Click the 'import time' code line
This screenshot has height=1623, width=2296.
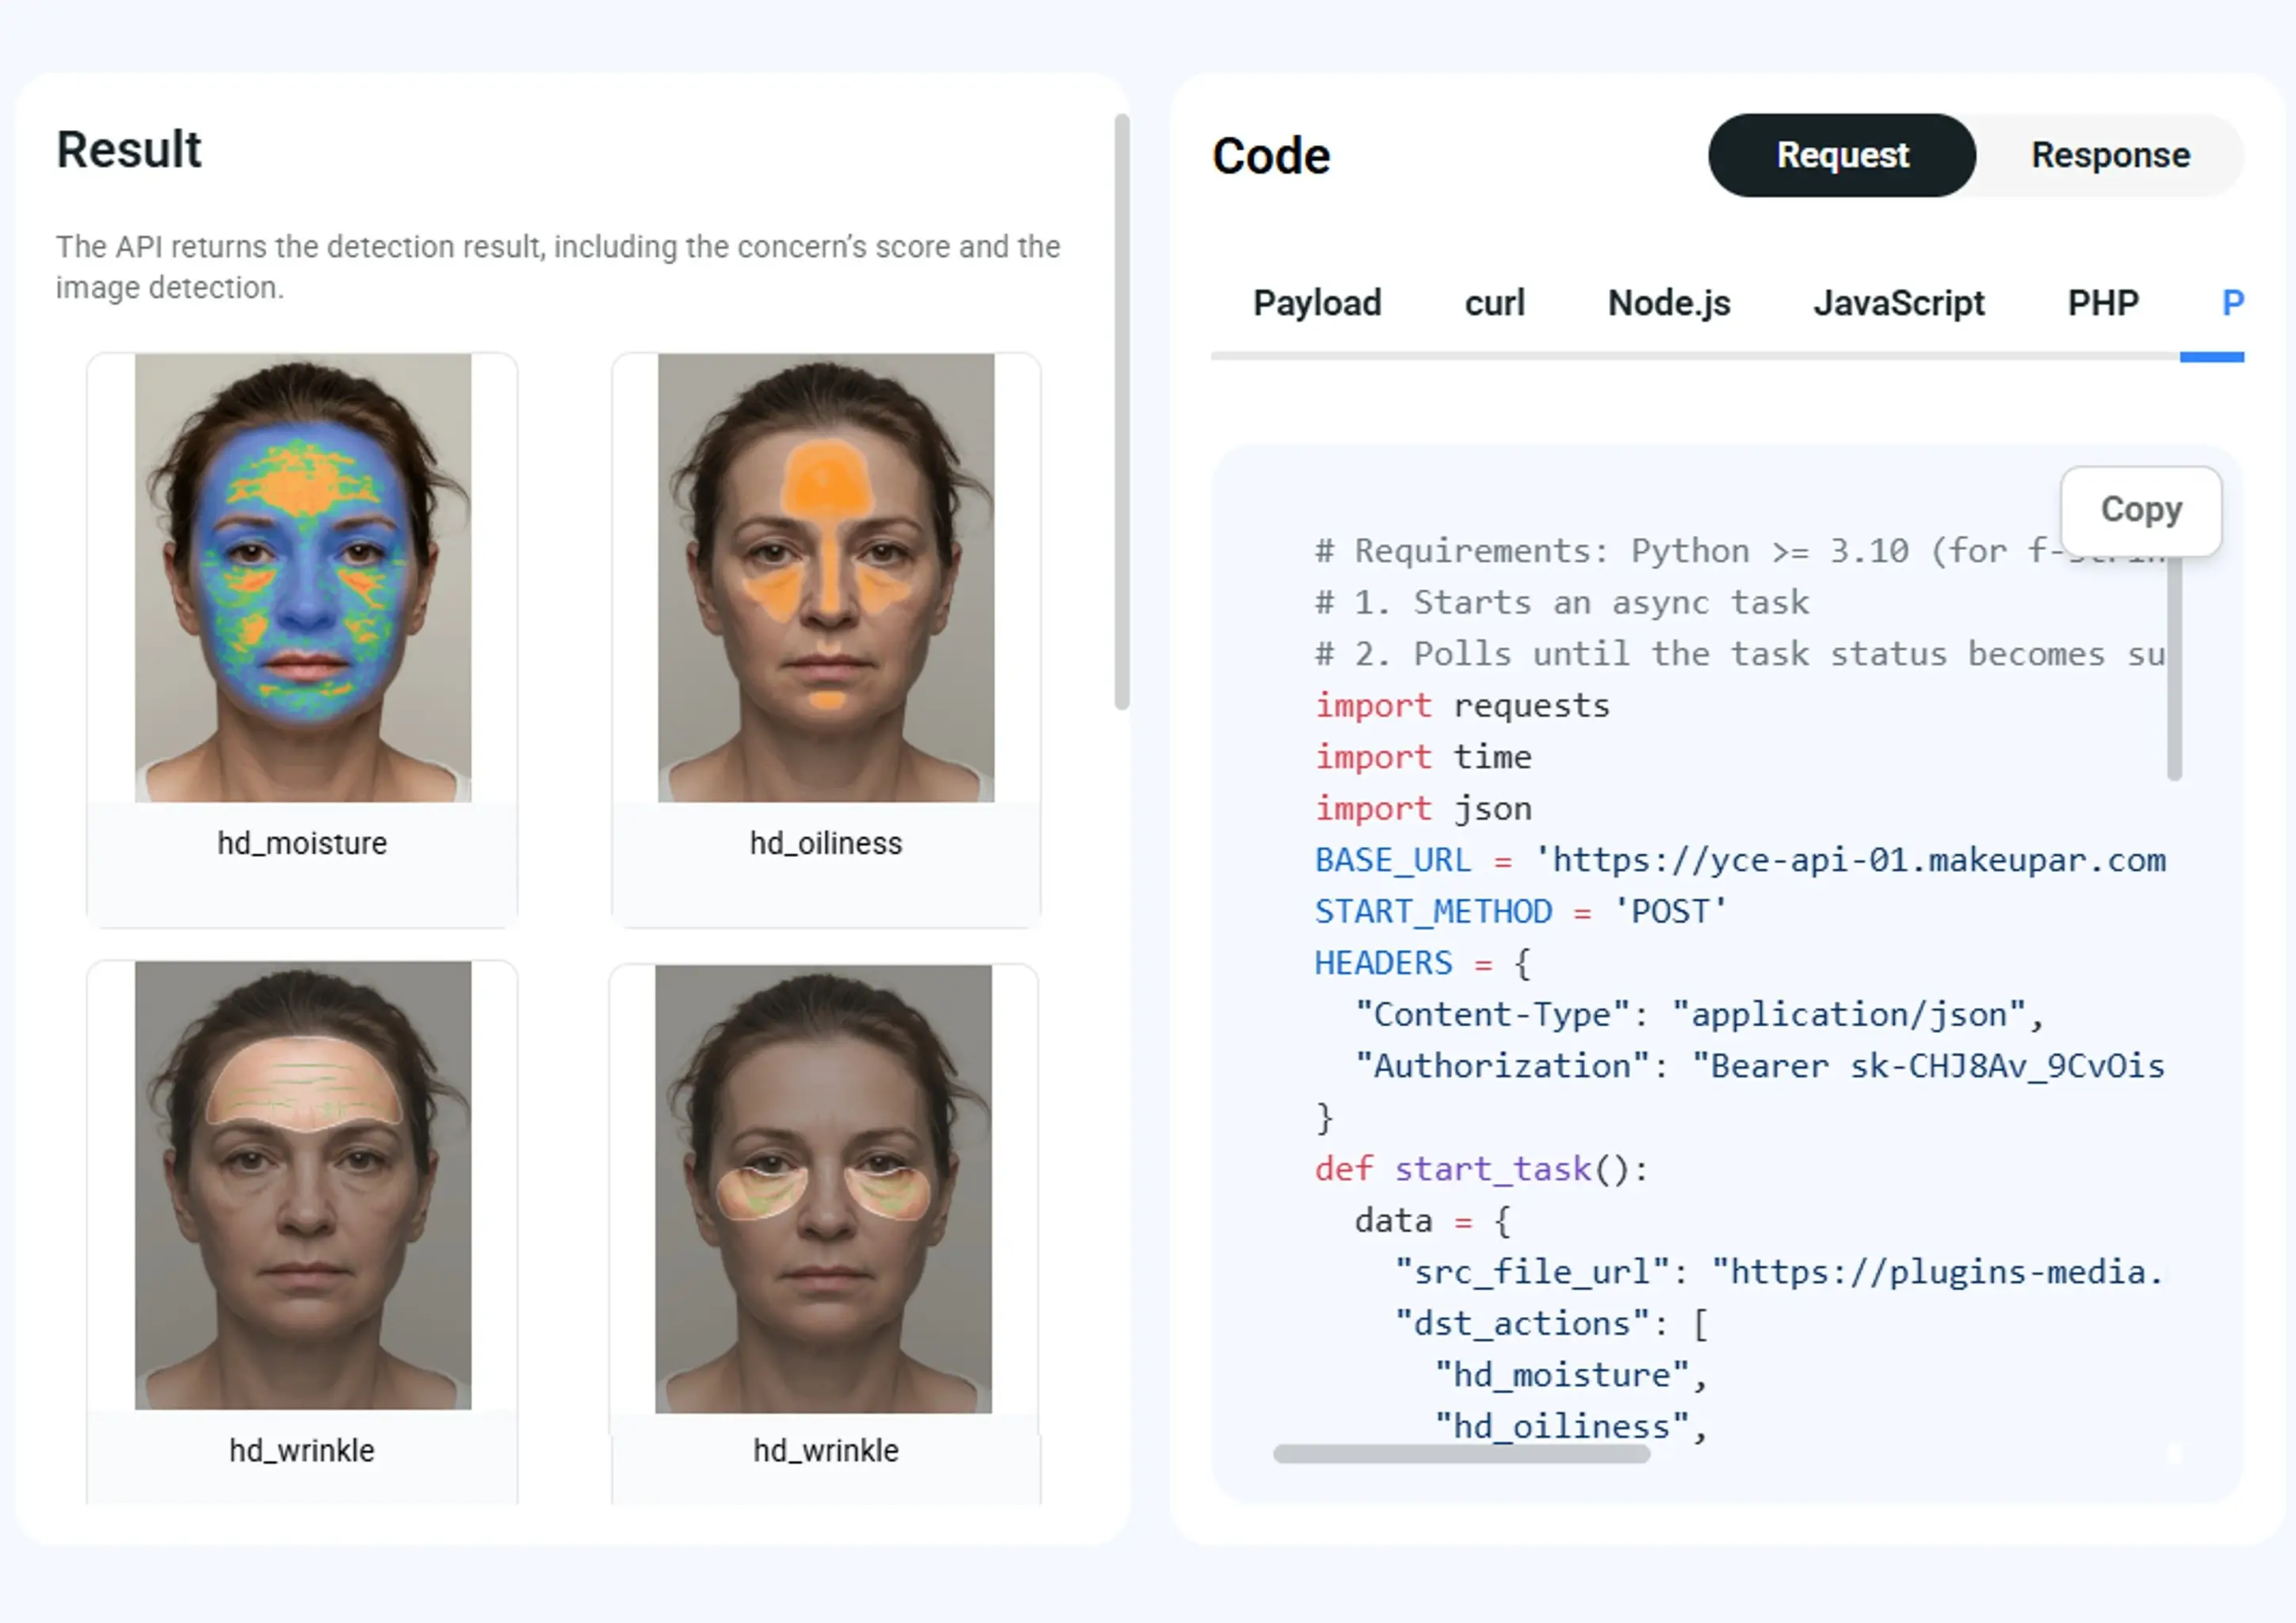[1423, 757]
